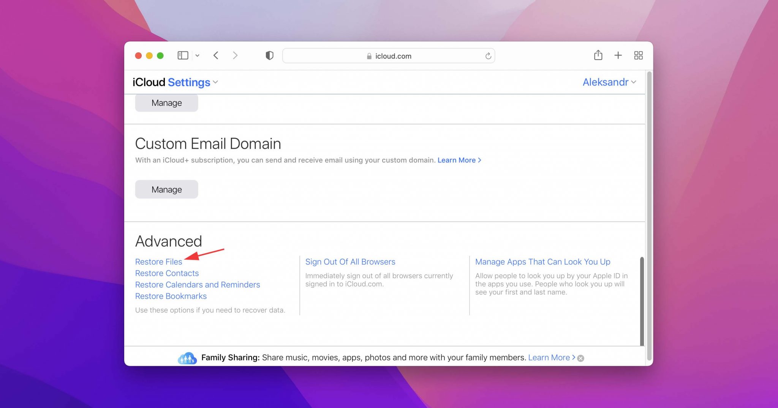Click the outer window scrollbar
Screen dimensions: 778x408
650,216
